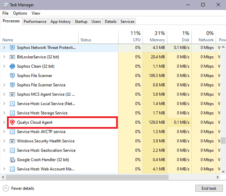Expand the Sophos Clean (32 bit) process
Screen dimensions: 226x196
4,66
